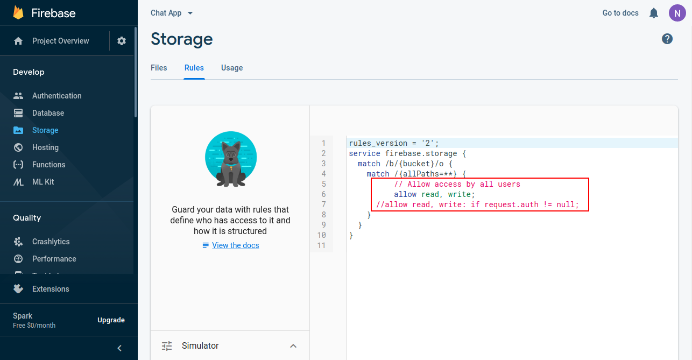Click the guard dog illustration

click(231, 160)
